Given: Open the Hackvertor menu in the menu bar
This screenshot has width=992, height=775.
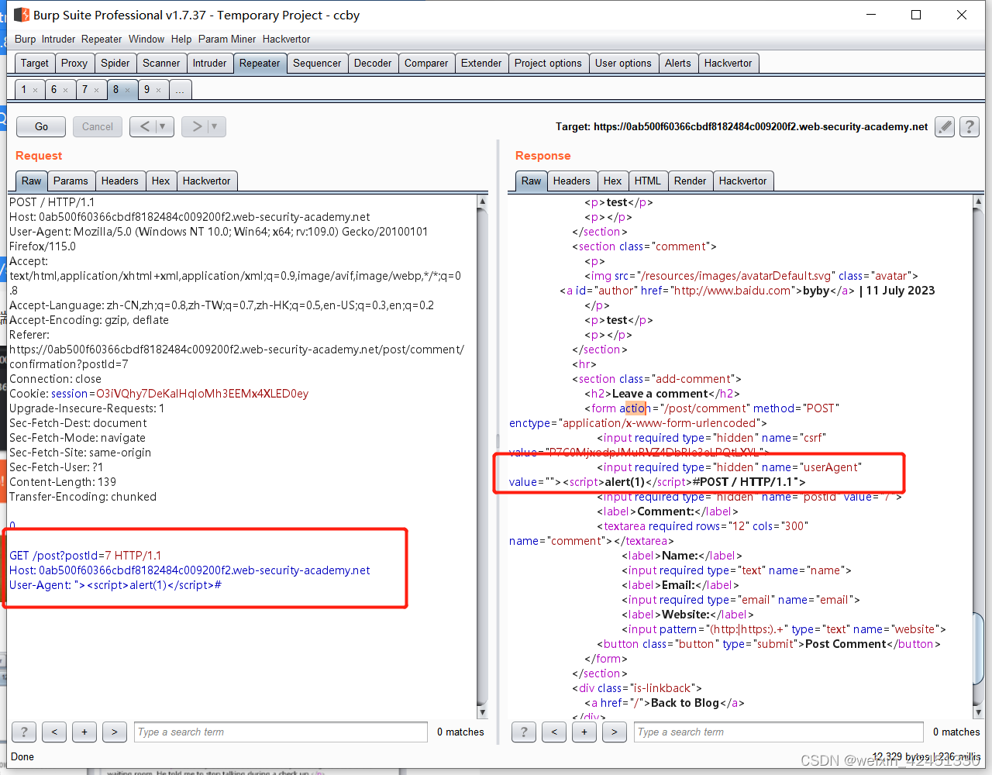Looking at the screenshot, I should click(286, 39).
